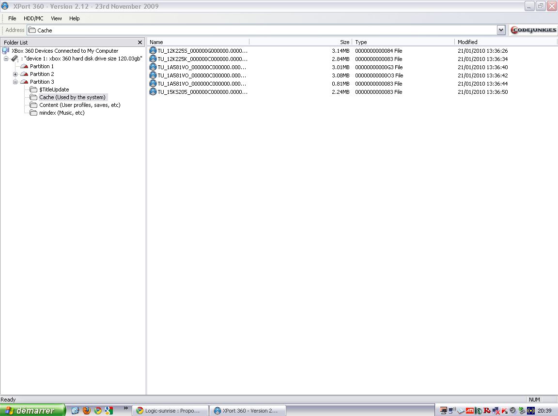Click the file icon of TU_12K225K row
Screen dimensions: 558x416
pos(153,59)
